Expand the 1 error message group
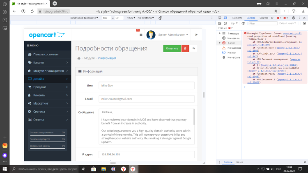Screen dimensions: 308x173 (x=220, y=43)
